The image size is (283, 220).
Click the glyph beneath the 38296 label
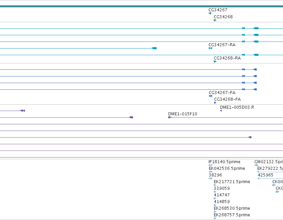(211, 178)
